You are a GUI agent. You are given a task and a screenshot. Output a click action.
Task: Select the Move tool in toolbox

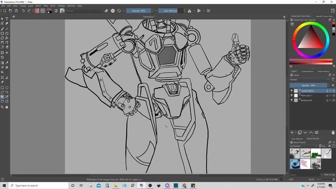tap(7, 52)
